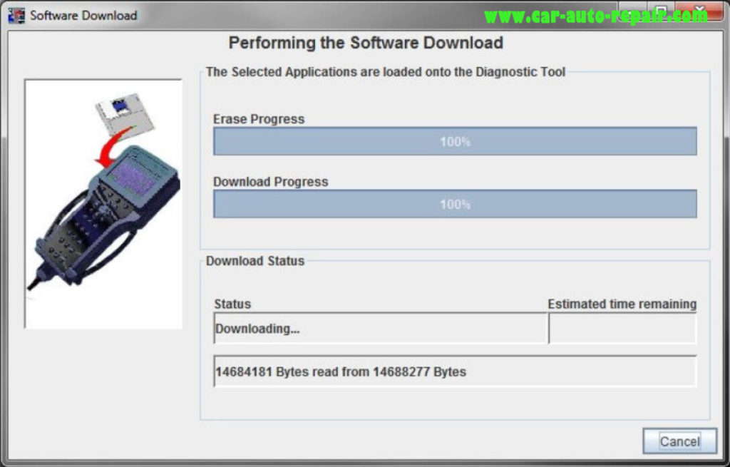
Task: Click the 'Performing the Software Download' heading
Action: coord(366,43)
